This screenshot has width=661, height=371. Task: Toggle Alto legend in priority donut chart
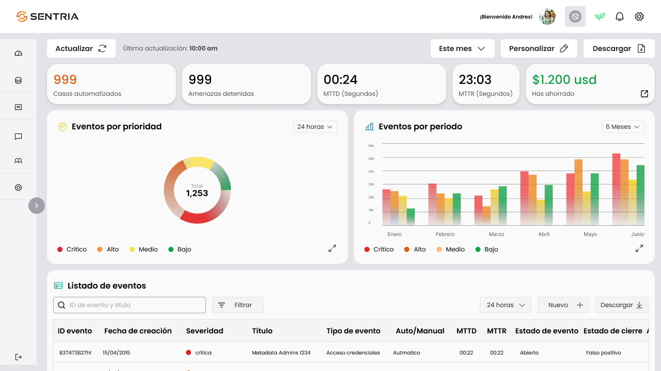coord(108,249)
